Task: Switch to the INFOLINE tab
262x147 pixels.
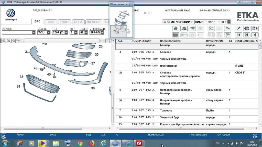Action: [94, 22]
